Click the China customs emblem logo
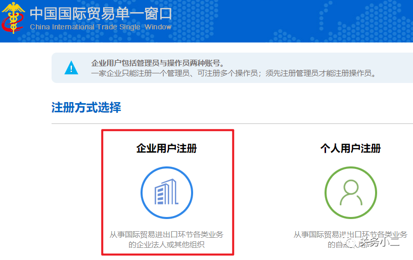The height and width of the screenshot is (260, 413). tap(13, 18)
